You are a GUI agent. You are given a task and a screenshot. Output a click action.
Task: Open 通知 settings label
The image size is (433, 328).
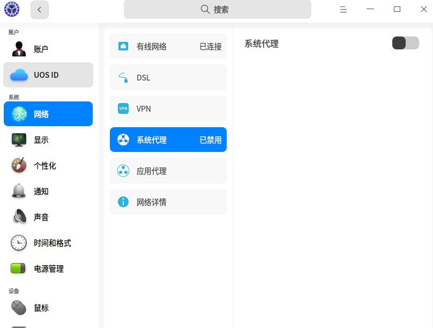pyautogui.click(x=41, y=192)
